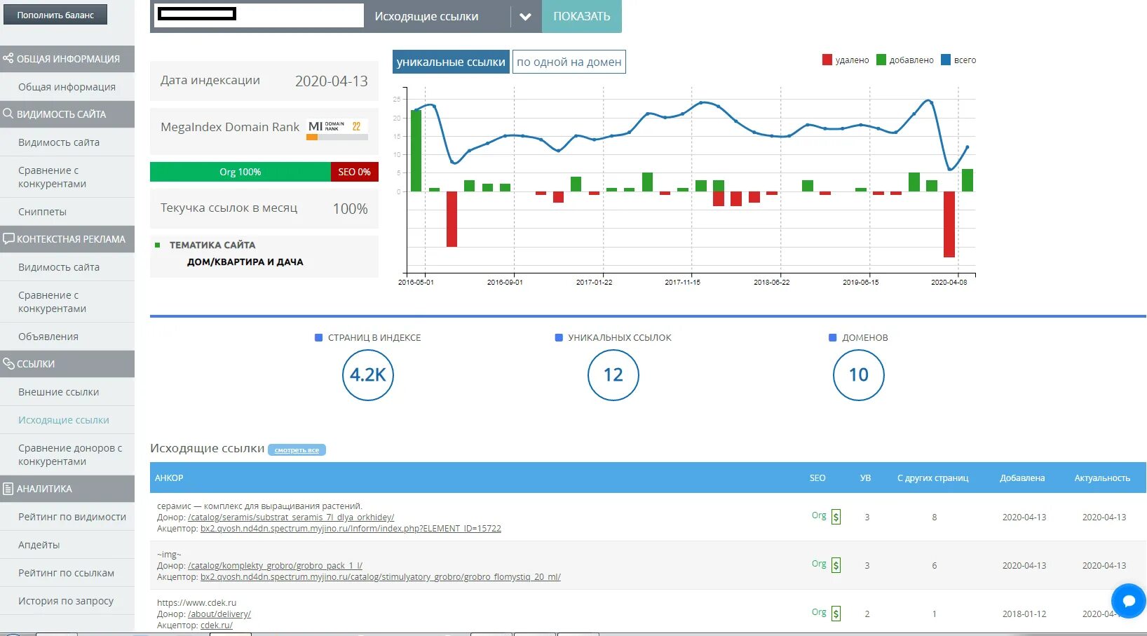Click the tall green bar at 2016-05-01

(416, 151)
